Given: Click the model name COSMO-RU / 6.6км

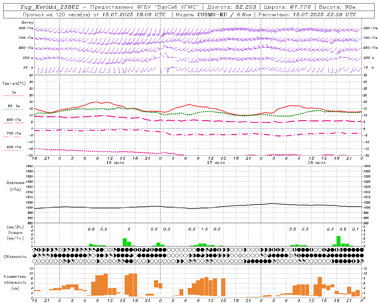Looking at the screenshot, I should (224, 14).
